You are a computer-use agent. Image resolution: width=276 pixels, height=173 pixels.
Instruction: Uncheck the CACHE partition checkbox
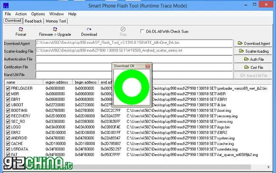8,144
